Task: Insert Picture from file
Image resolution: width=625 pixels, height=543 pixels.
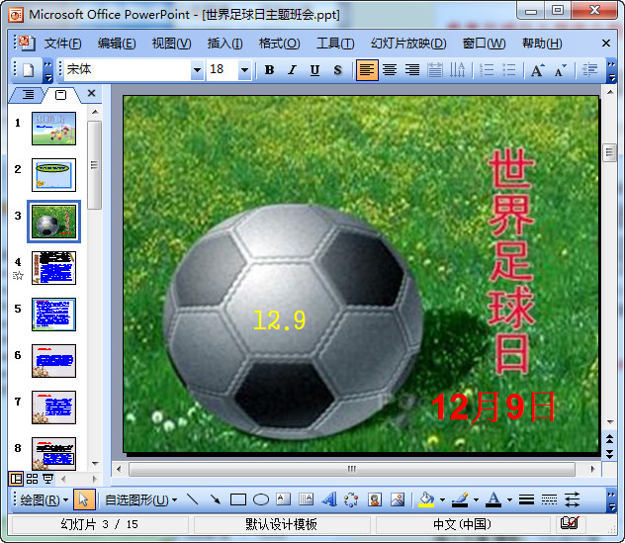Action: [398, 499]
